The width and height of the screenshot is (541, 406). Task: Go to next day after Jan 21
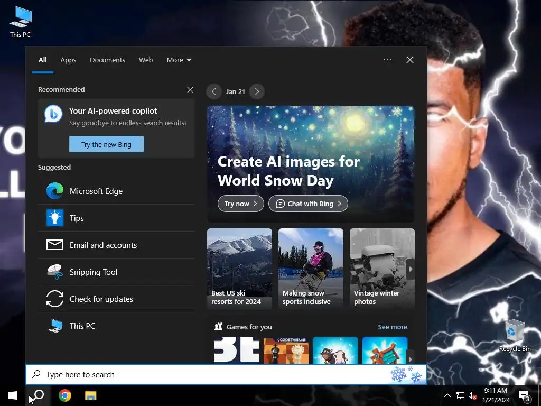257,91
